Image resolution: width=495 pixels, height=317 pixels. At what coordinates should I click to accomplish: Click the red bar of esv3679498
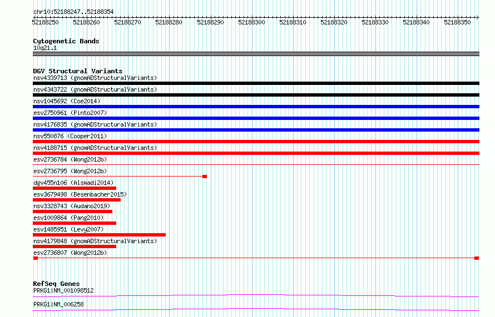[77, 200]
